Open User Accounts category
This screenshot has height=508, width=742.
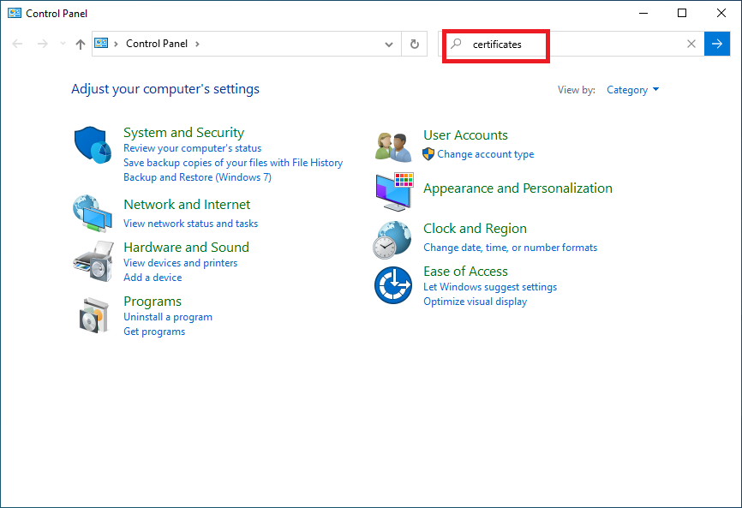click(x=465, y=135)
